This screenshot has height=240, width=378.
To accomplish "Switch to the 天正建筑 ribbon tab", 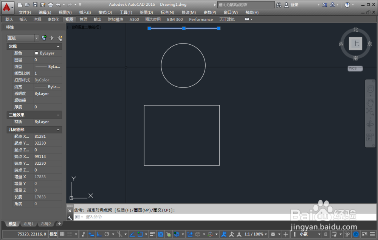I will [x=226, y=19].
